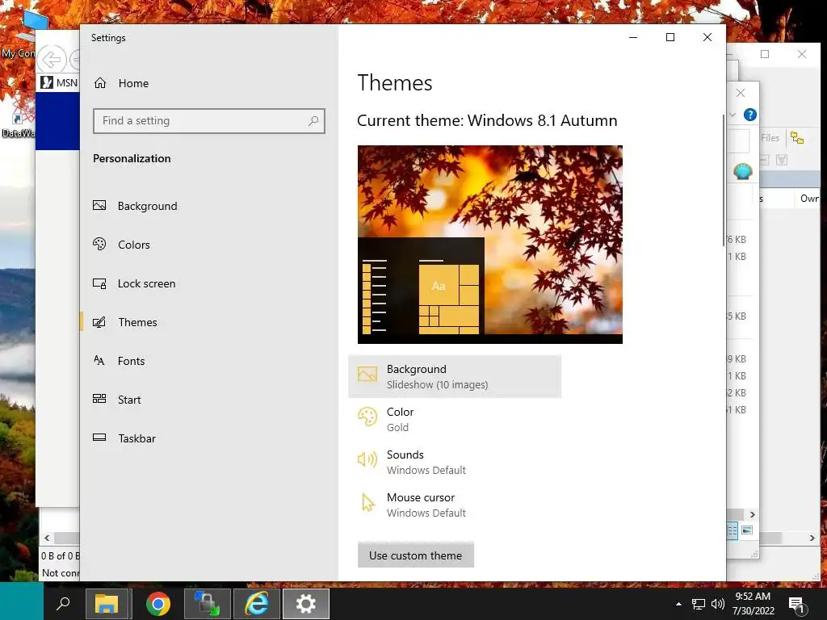Click the Find a setting search box

point(209,121)
